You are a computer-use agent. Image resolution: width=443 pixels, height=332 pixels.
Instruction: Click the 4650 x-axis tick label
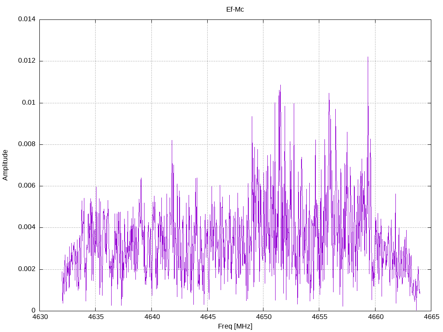click(264, 317)
